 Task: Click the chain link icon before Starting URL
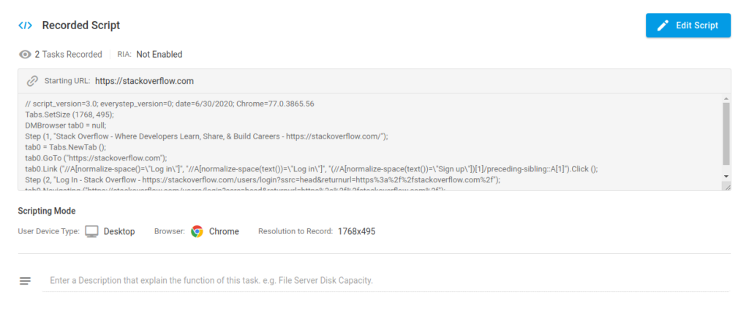click(32, 81)
